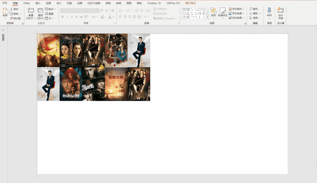Click the Cut (剪切) scissors button

tap(14, 9)
